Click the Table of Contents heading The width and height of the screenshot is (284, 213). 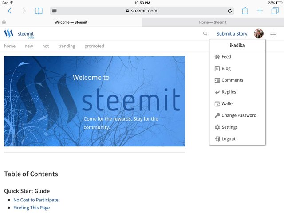(31, 174)
